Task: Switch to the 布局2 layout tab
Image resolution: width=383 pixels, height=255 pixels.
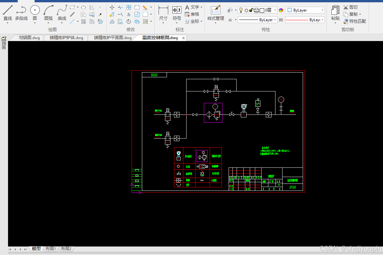Action: click(66, 249)
